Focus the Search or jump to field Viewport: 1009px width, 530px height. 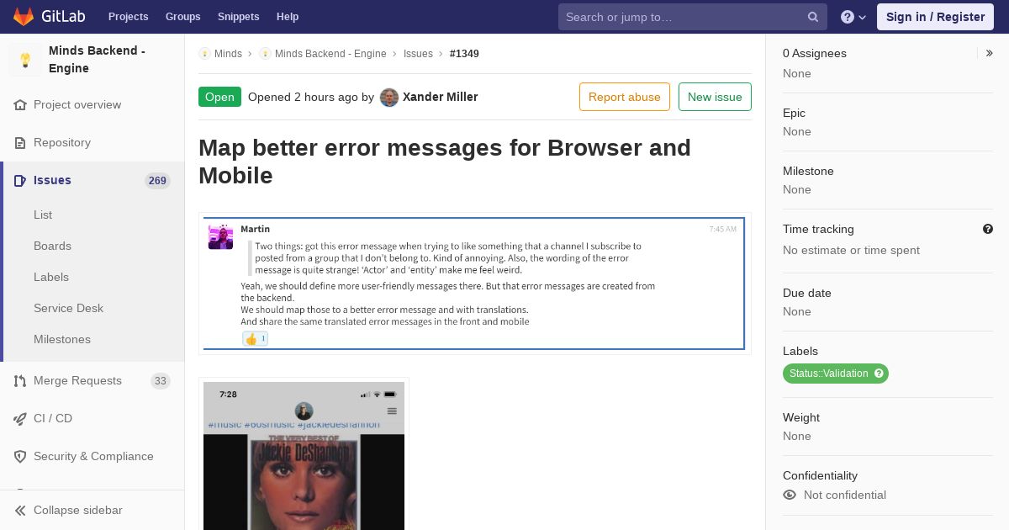pos(693,17)
